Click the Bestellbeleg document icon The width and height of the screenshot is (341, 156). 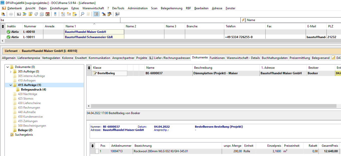pyautogui.click(x=94, y=73)
